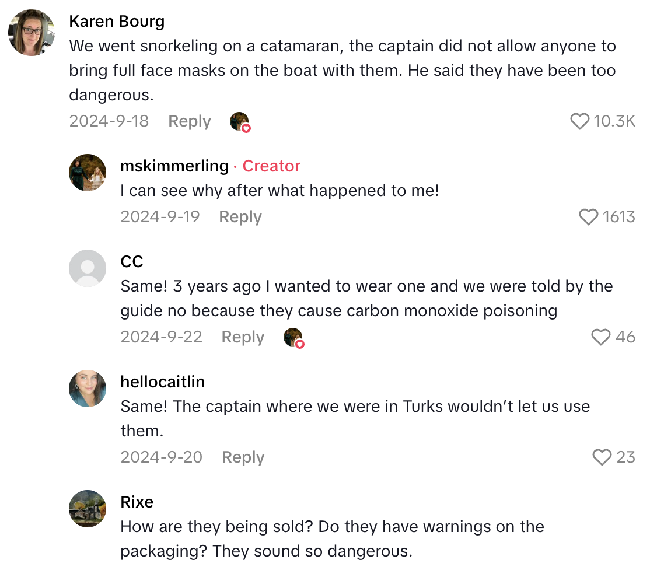657x567 pixels.
Task: Like mskimmerling's reply using the heart icon
Action: [x=588, y=216]
